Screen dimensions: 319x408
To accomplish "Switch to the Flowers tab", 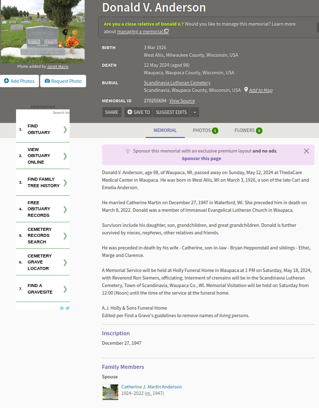I will 248,130.
